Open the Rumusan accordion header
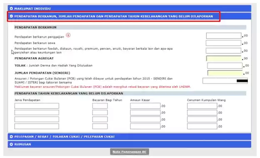Screen dimensions: 260x158 [x=129, y=144]
